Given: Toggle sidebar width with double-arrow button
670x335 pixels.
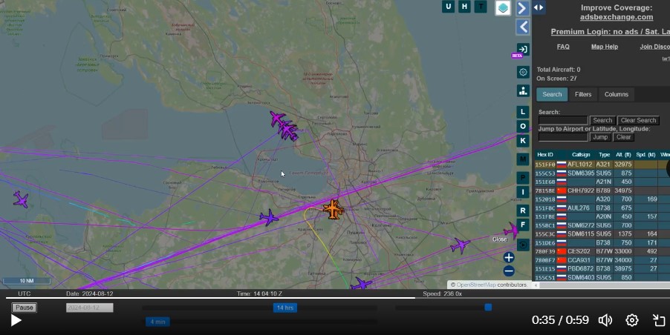Looking at the screenshot, I should click(x=539, y=7).
